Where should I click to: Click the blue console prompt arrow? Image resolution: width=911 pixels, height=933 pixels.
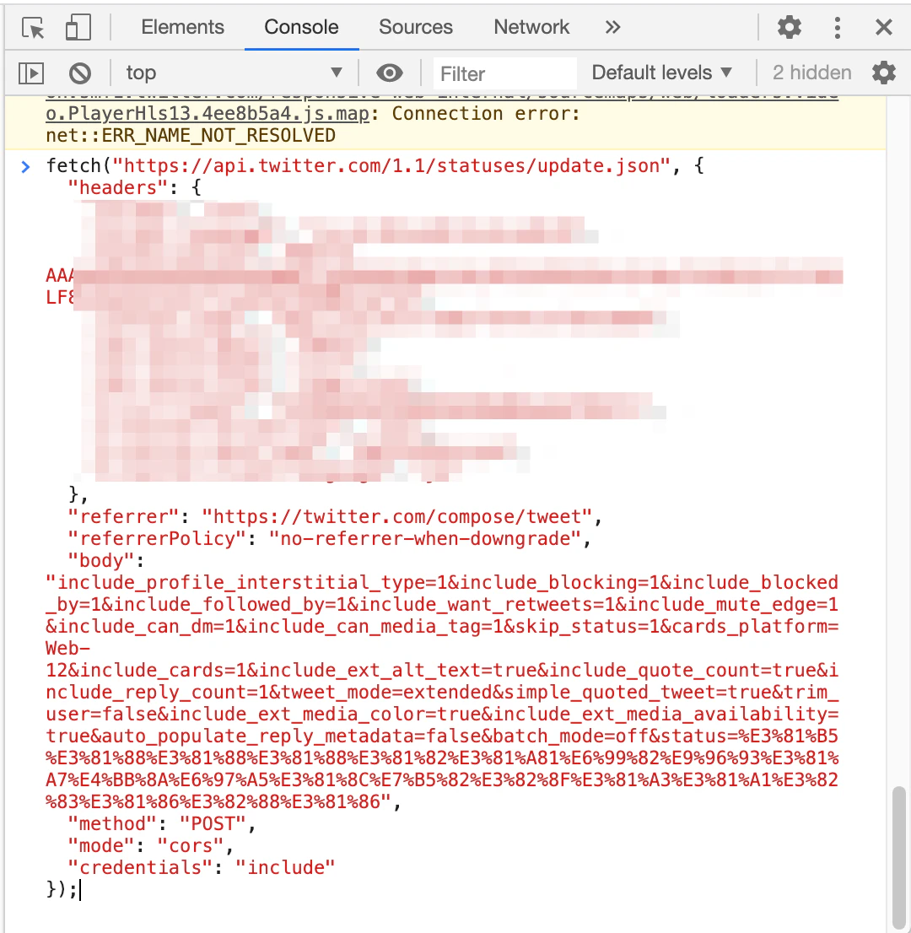25,167
